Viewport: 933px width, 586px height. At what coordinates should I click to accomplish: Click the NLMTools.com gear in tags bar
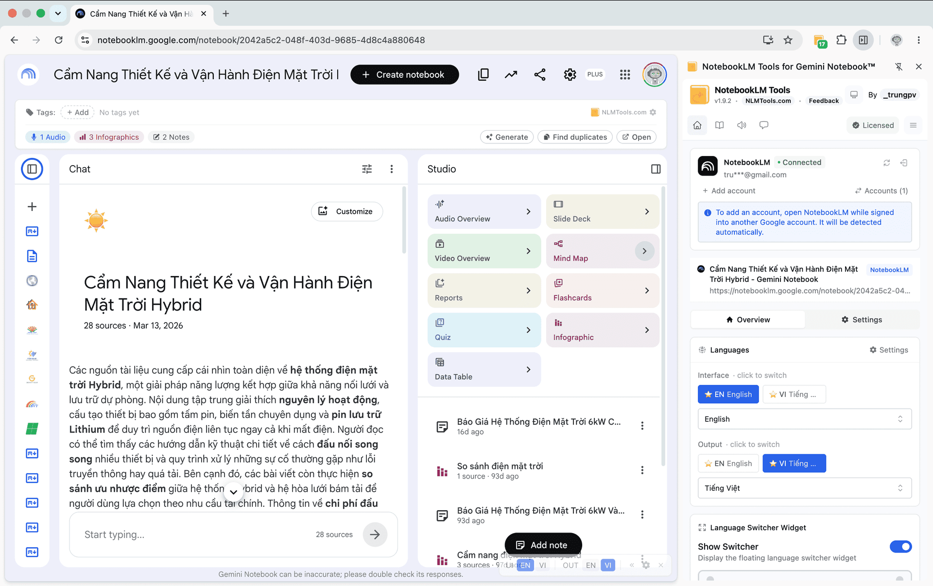tap(653, 112)
